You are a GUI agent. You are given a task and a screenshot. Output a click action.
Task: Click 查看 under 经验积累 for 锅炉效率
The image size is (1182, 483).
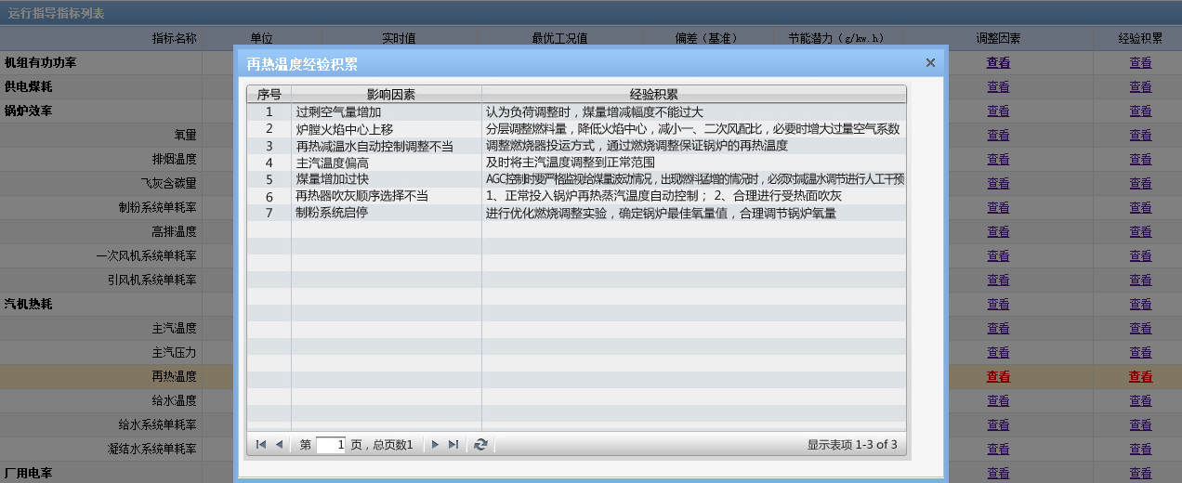(x=1140, y=111)
